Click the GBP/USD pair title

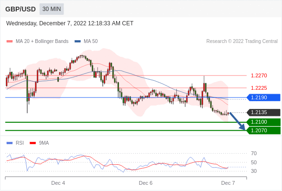[x=21, y=9]
